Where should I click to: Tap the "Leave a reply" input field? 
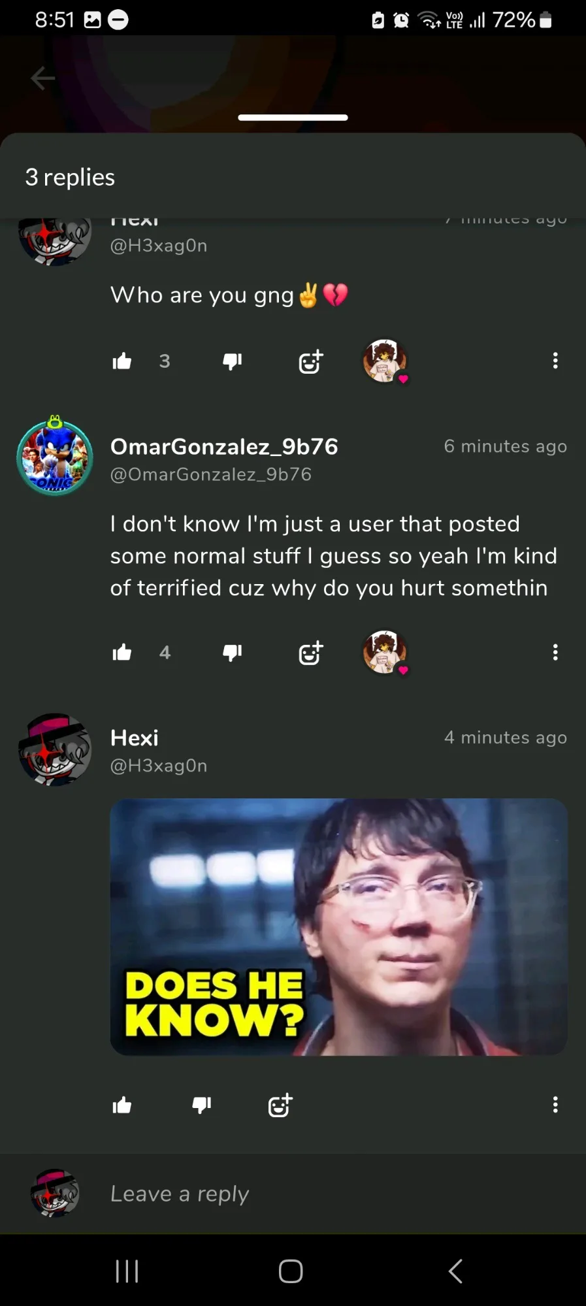pos(327,1194)
